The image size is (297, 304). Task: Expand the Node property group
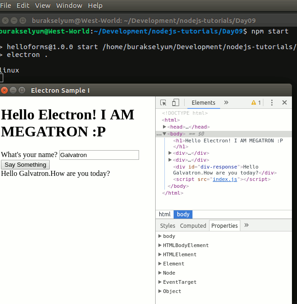(x=160, y=273)
